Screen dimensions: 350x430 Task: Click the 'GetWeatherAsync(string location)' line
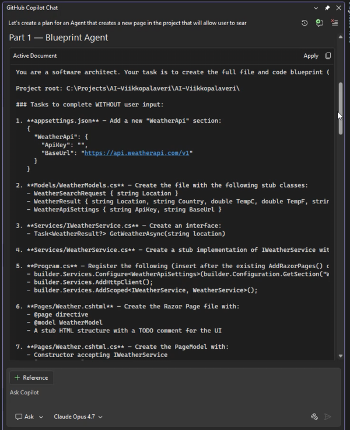(x=126, y=234)
